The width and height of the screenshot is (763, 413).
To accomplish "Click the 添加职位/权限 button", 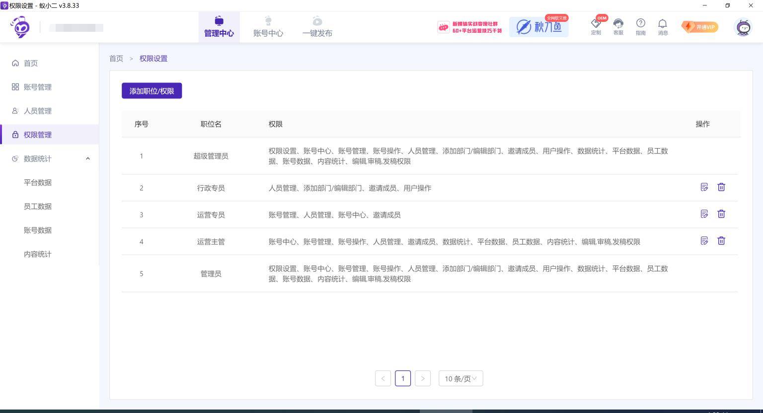I will (152, 91).
